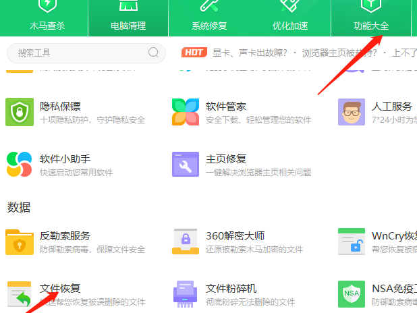Launch NSA免疫 green shield icon

pos(352,294)
